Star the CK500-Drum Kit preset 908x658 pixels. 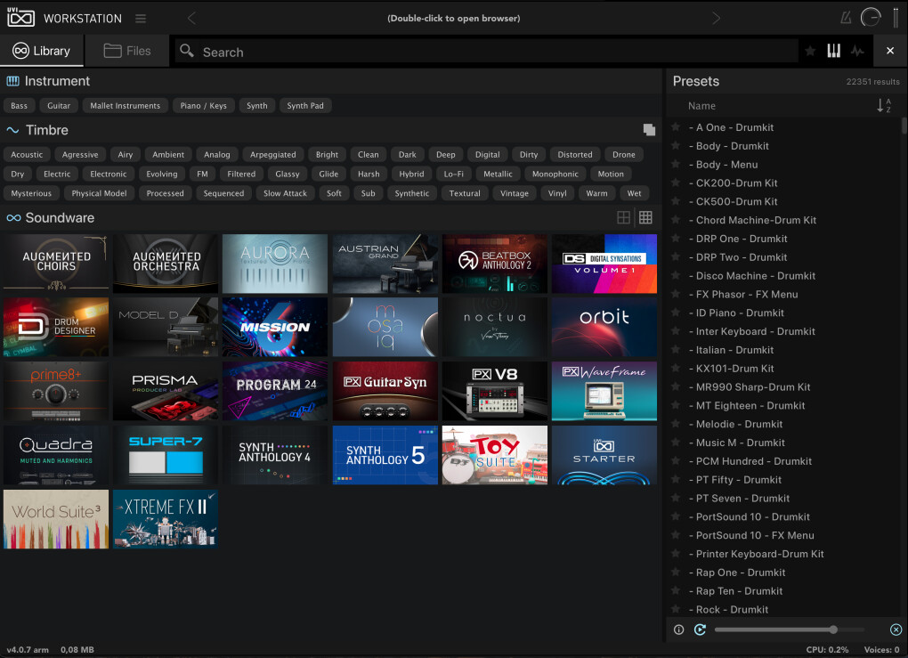[x=675, y=201]
